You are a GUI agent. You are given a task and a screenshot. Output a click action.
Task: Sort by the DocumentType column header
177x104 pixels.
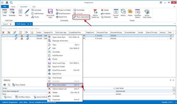[103, 32]
